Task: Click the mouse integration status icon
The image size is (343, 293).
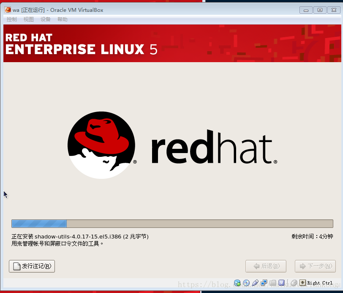Action: (294, 283)
